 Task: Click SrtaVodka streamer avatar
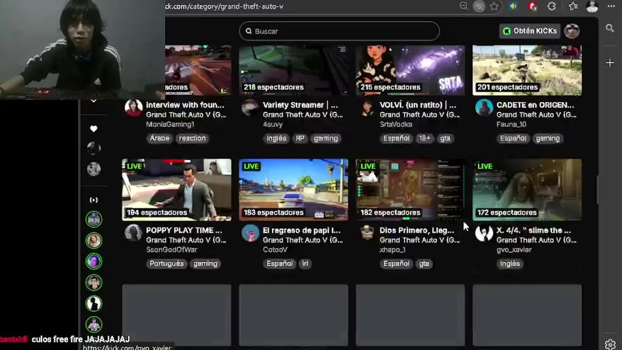pyautogui.click(x=367, y=107)
